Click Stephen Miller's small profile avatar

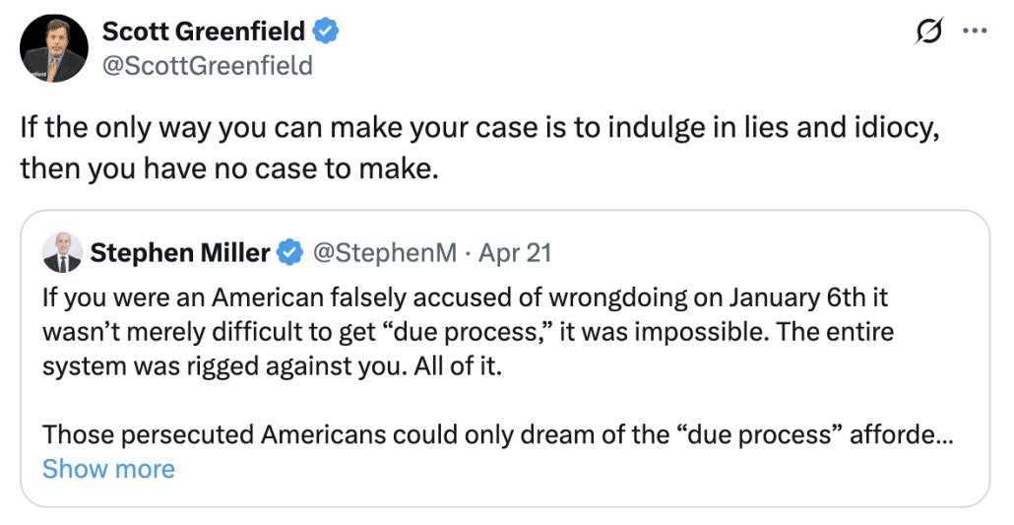(62, 253)
